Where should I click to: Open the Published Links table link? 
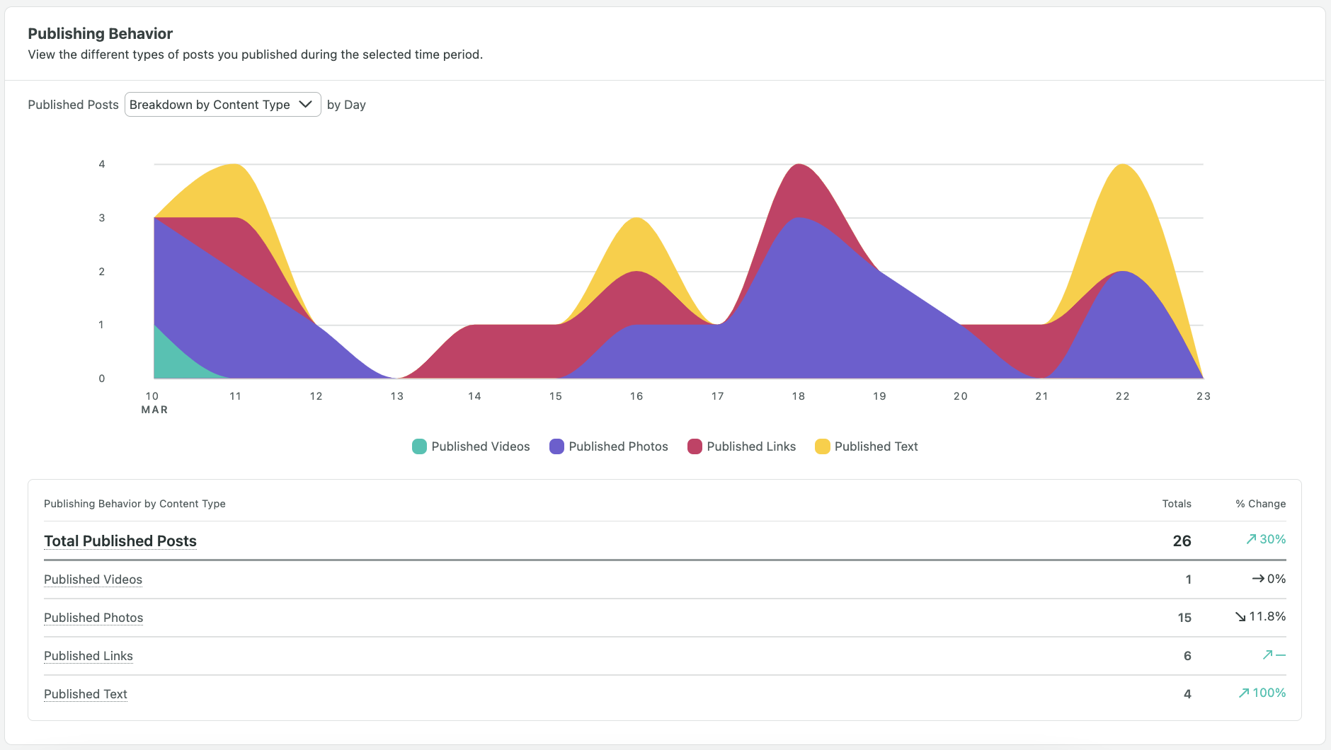coord(88,656)
